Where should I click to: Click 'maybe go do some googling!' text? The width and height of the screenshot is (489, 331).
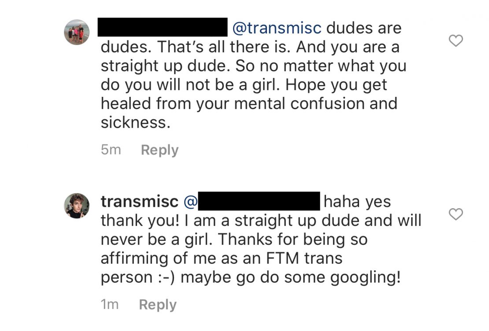[x=291, y=278]
